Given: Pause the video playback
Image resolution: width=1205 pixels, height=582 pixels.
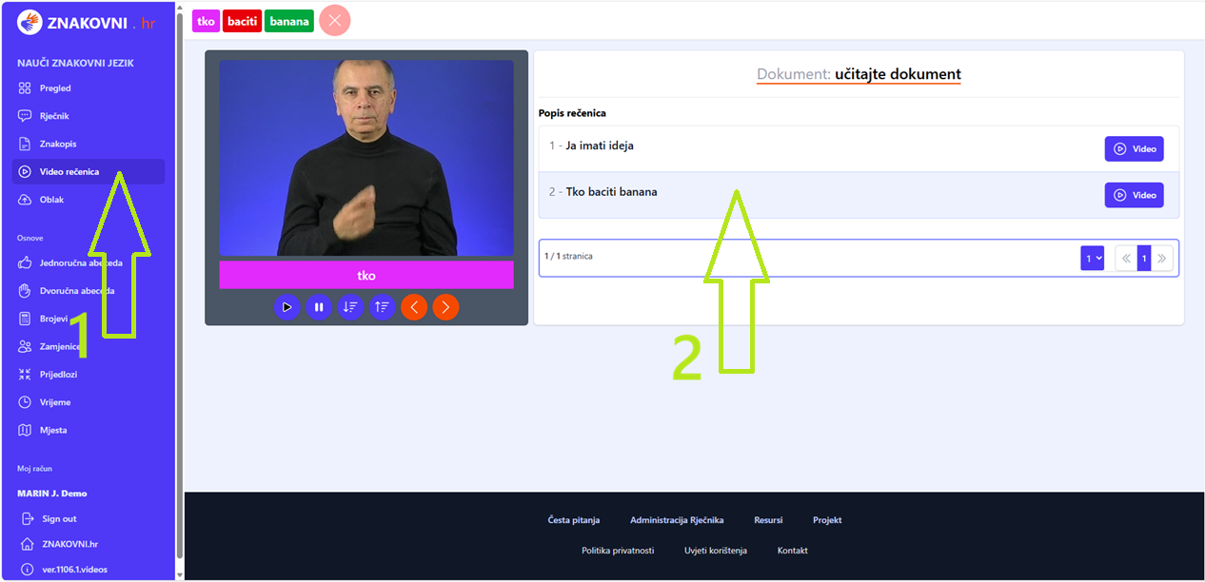Looking at the screenshot, I should coord(319,307).
